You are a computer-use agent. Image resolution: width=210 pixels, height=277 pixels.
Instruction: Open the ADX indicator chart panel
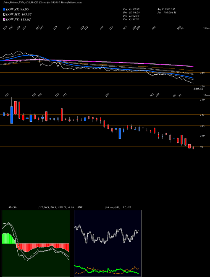(108, 243)
